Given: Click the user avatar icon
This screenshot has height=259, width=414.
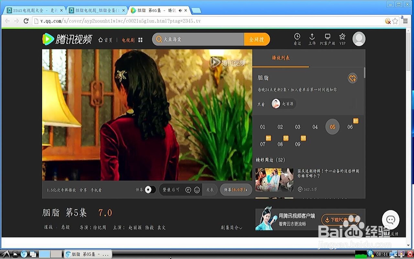Looking at the screenshot, I should [359, 39].
